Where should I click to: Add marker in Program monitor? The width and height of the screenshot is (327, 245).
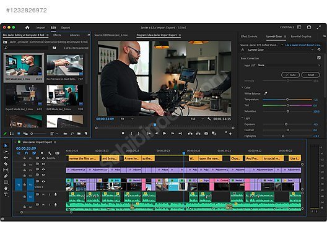(x=123, y=134)
